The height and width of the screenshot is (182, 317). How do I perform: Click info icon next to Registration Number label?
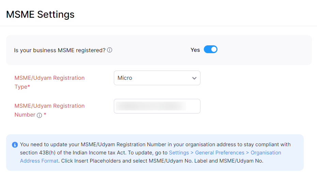(39, 115)
